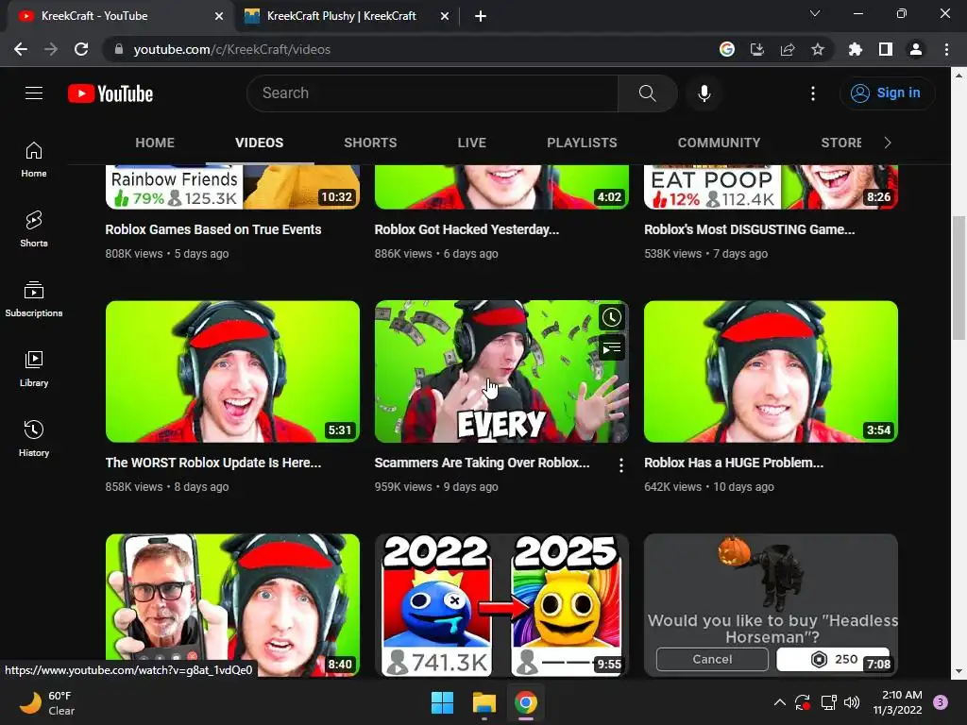Show hidden system tray icons
Image resolution: width=967 pixels, height=725 pixels.
[x=779, y=702]
